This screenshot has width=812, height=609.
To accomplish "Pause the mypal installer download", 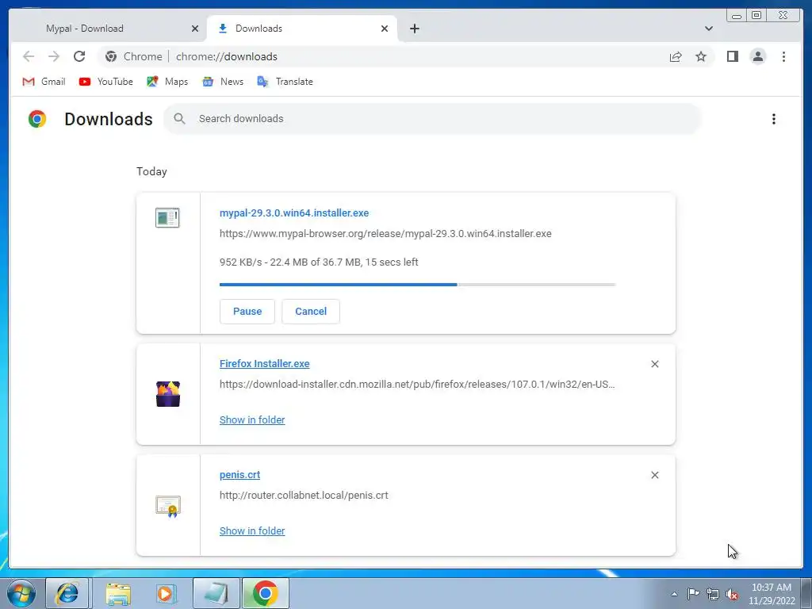I will [247, 311].
